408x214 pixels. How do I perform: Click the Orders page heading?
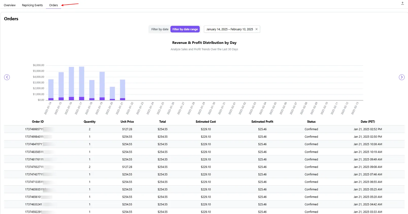pyautogui.click(x=11, y=19)
